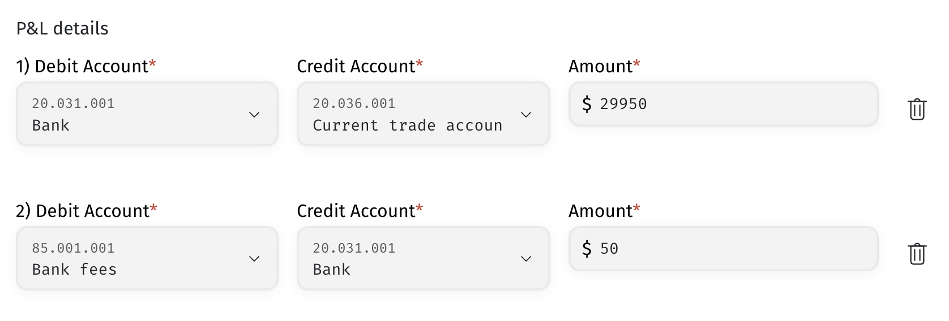Focus the Amount field containing 50

click(723, 249)
